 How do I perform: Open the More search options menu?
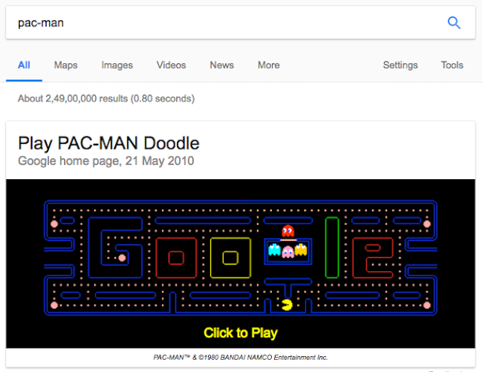(269, 66)
